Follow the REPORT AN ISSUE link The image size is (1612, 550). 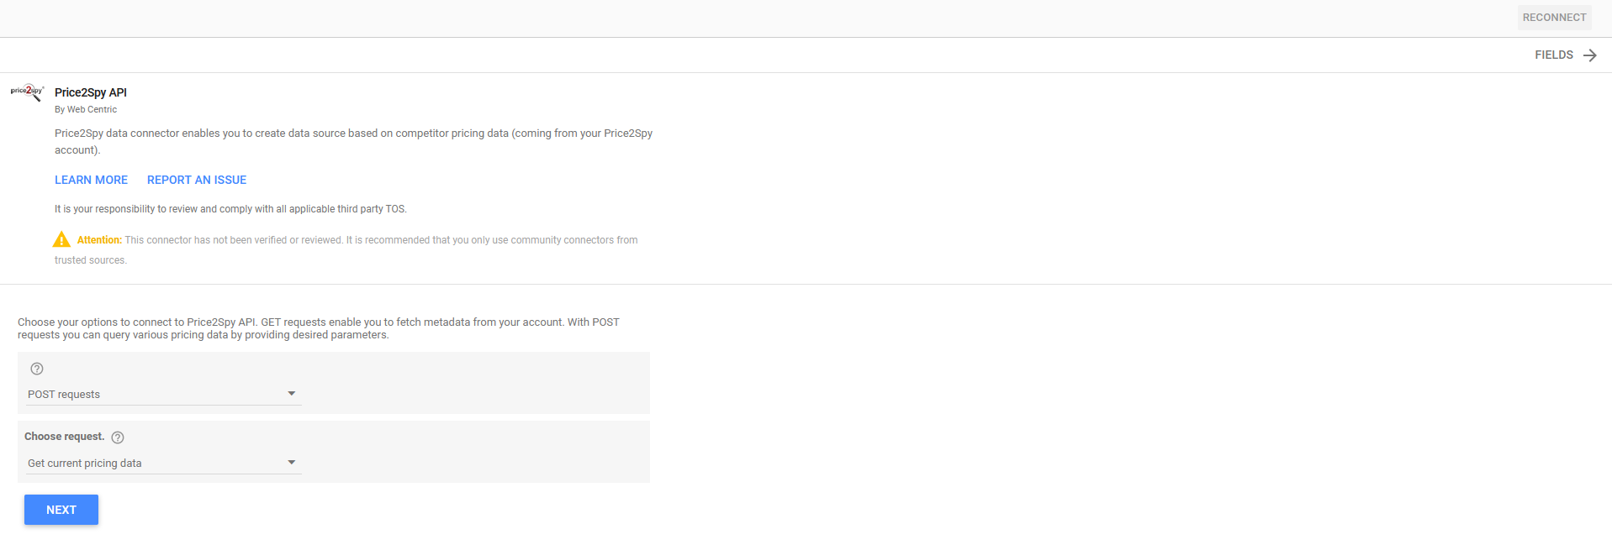pyautogui.click(x=197, y=180)
